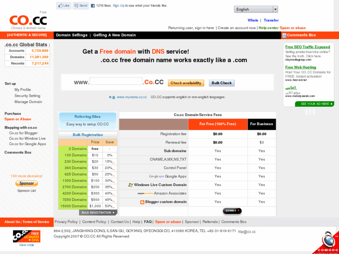The width and height of the screenshot is (339, 254).
Task: Open the English language dropdown
Action: click(256, 9)
